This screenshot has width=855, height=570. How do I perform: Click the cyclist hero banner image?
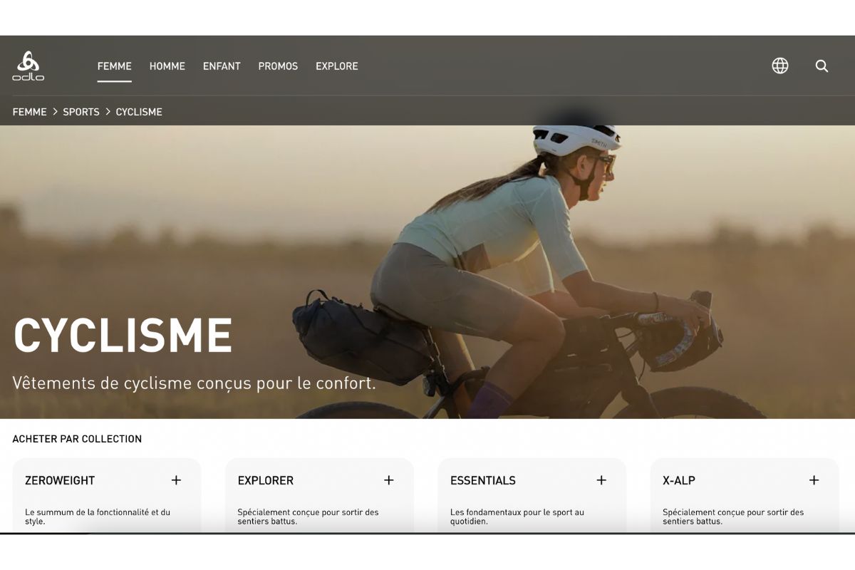coord(427,272)
